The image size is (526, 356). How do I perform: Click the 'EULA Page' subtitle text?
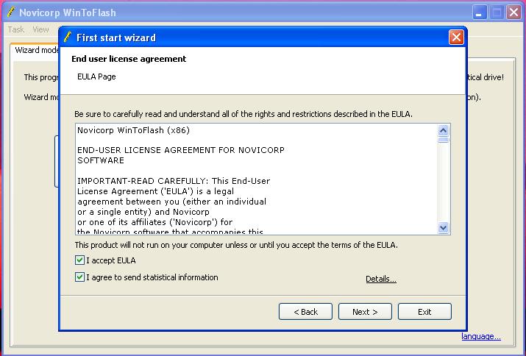coord(96,76)
